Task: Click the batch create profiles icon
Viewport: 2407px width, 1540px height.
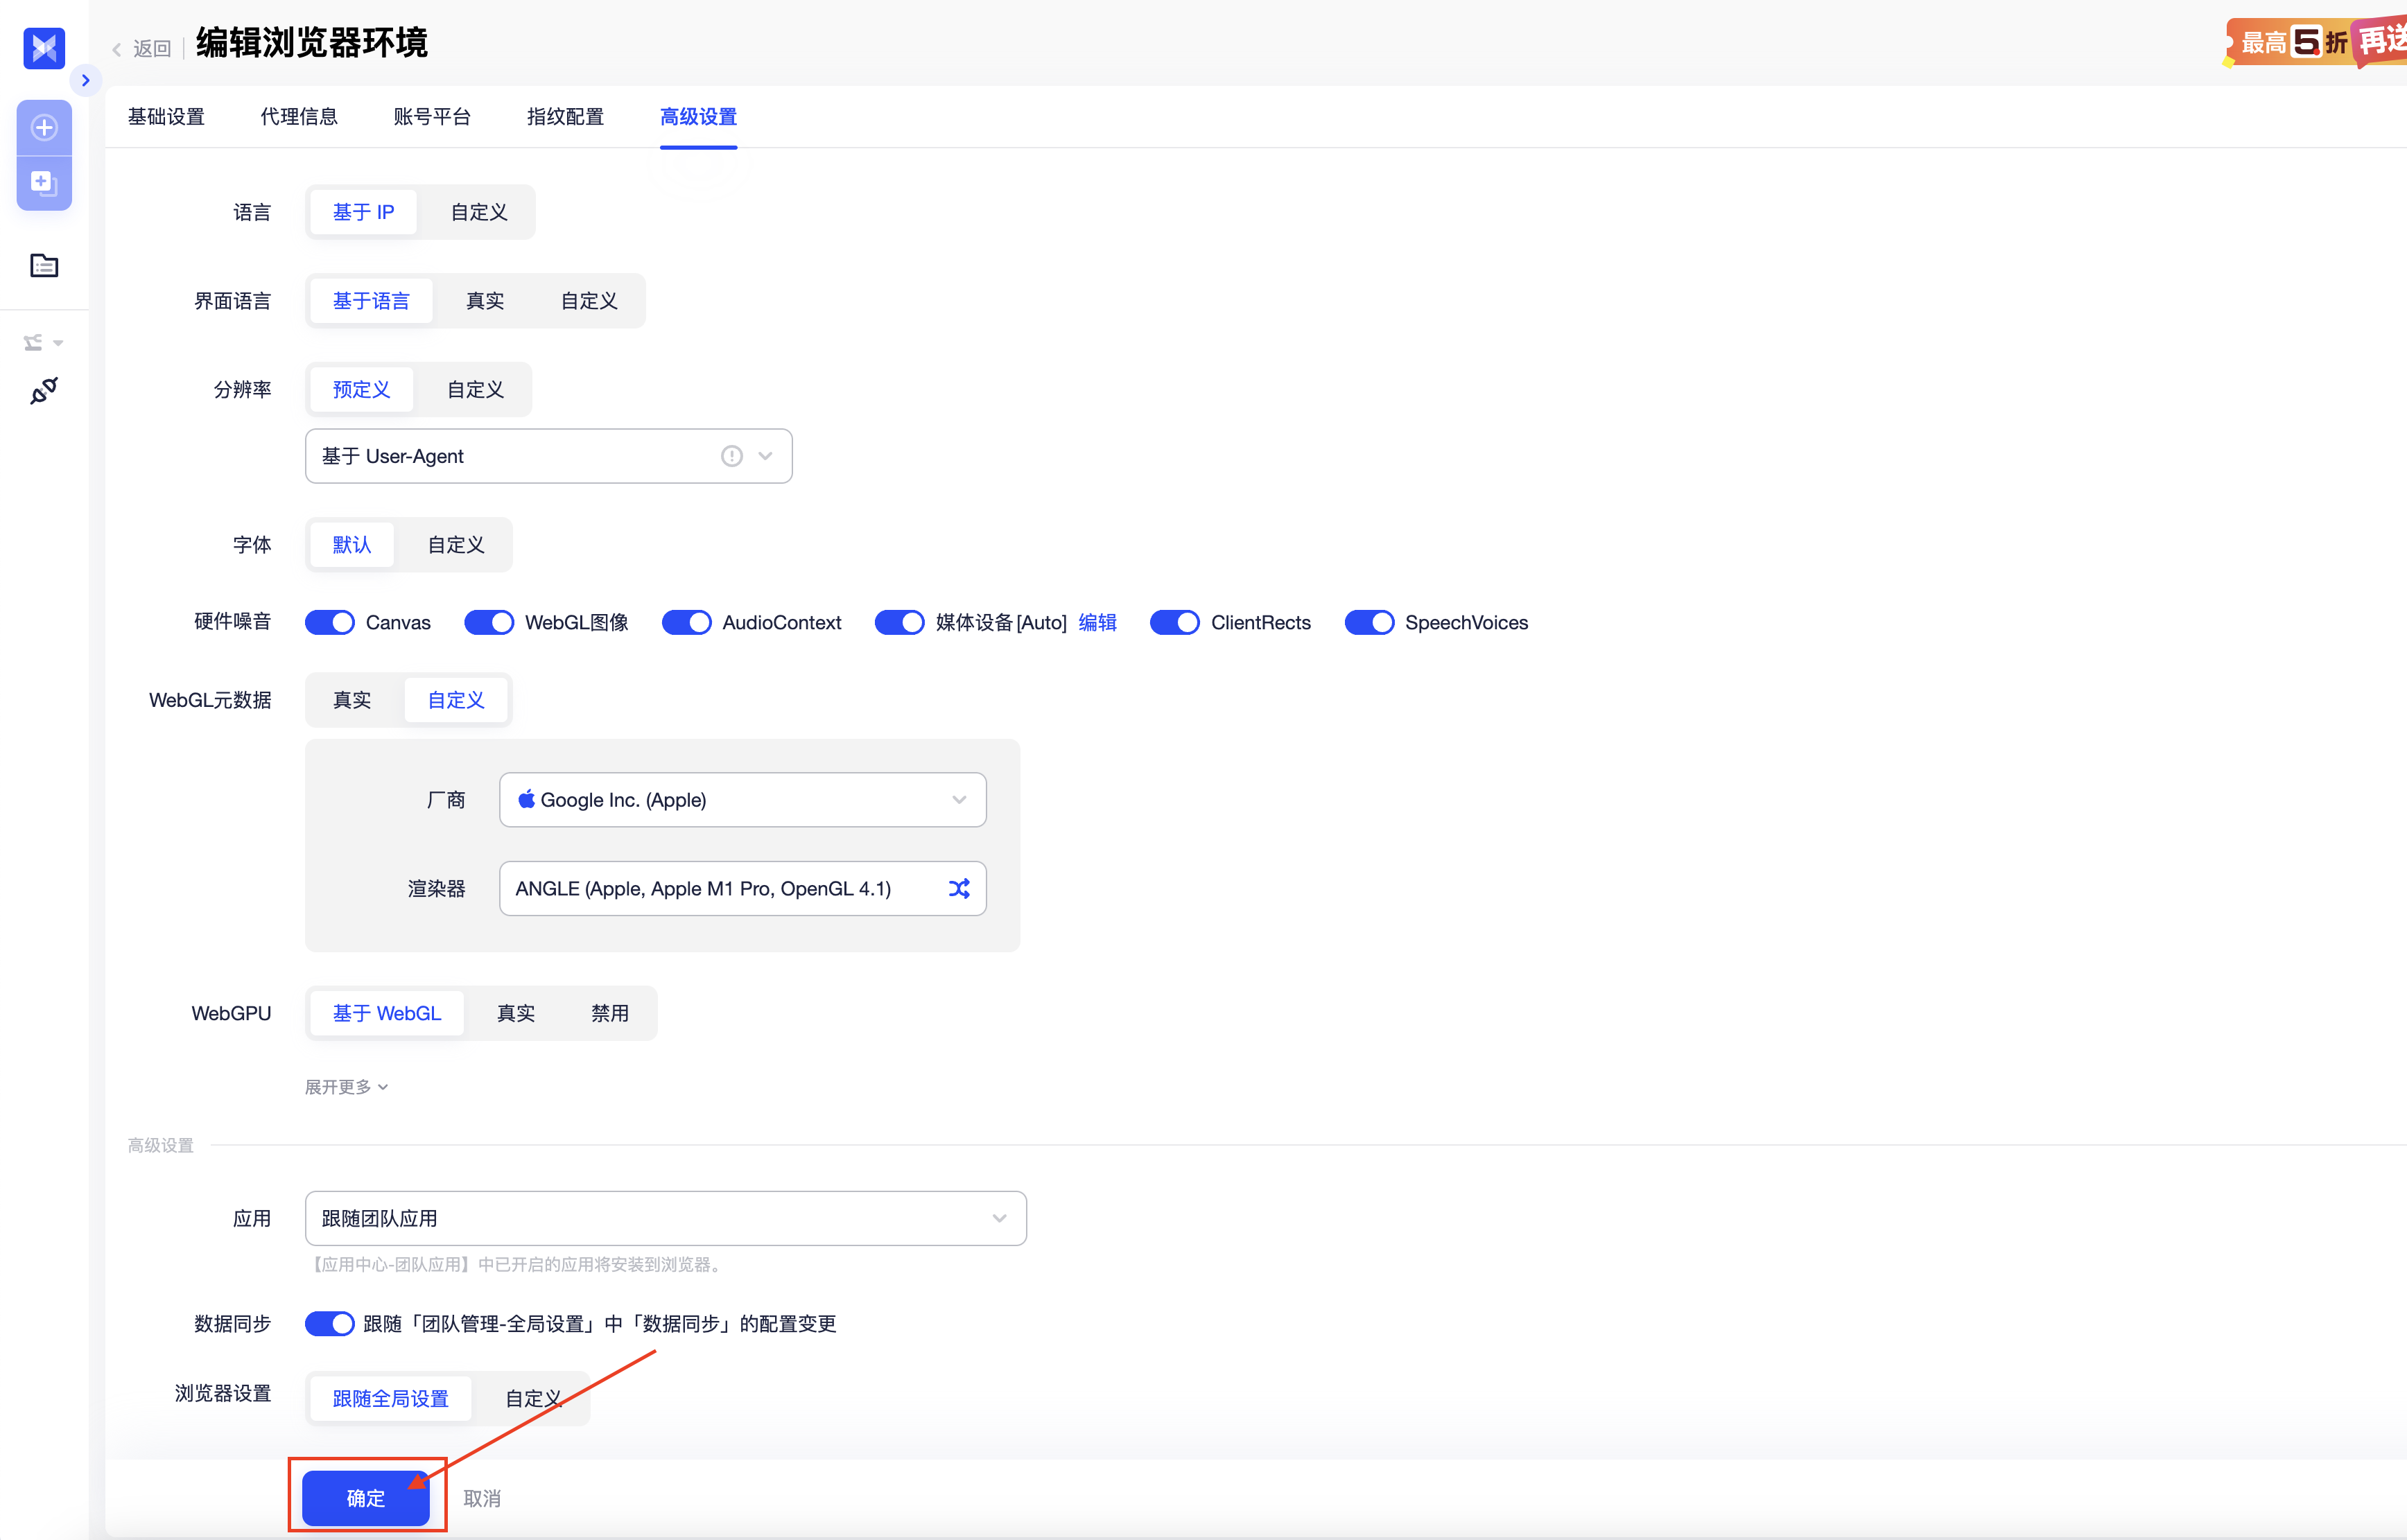Action: click(x=44, y=183)
